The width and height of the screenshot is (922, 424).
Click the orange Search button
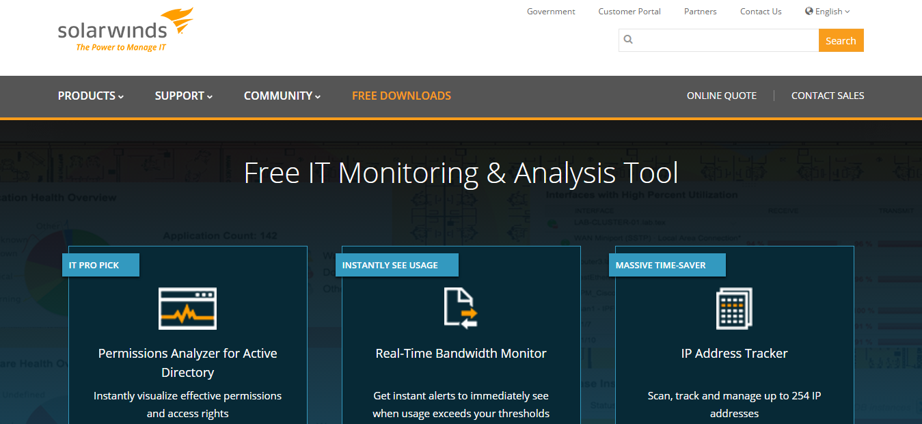click(841, 40)
